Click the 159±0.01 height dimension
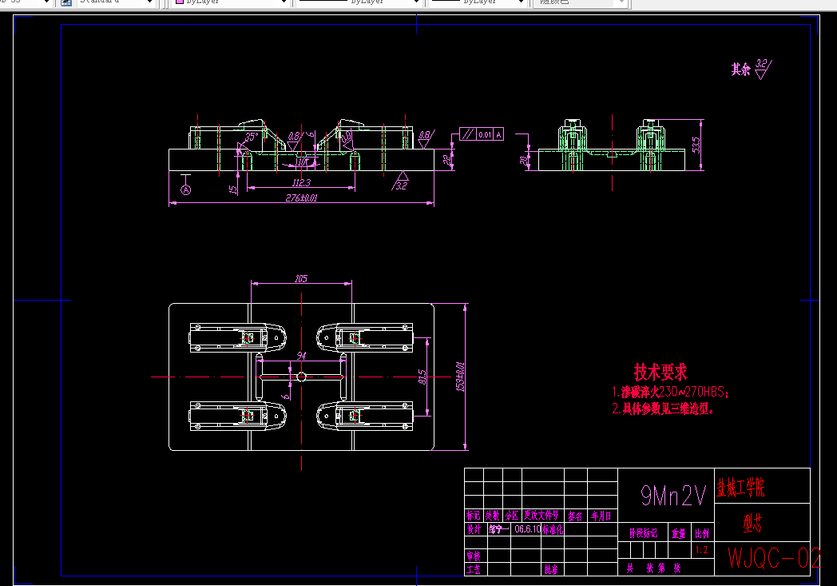837x586 pixels. 460,377
